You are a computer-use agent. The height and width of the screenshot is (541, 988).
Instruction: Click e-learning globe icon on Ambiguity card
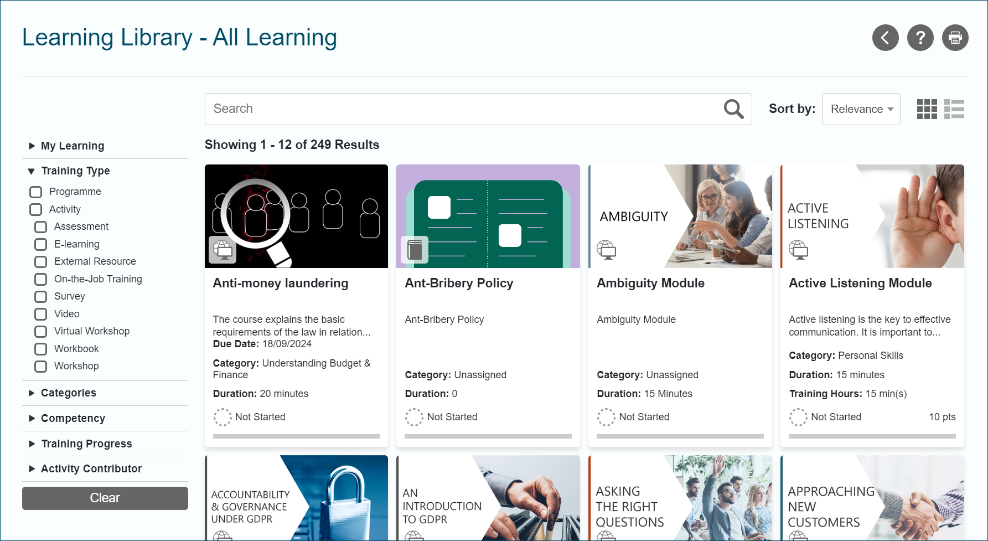coord(607,250)
